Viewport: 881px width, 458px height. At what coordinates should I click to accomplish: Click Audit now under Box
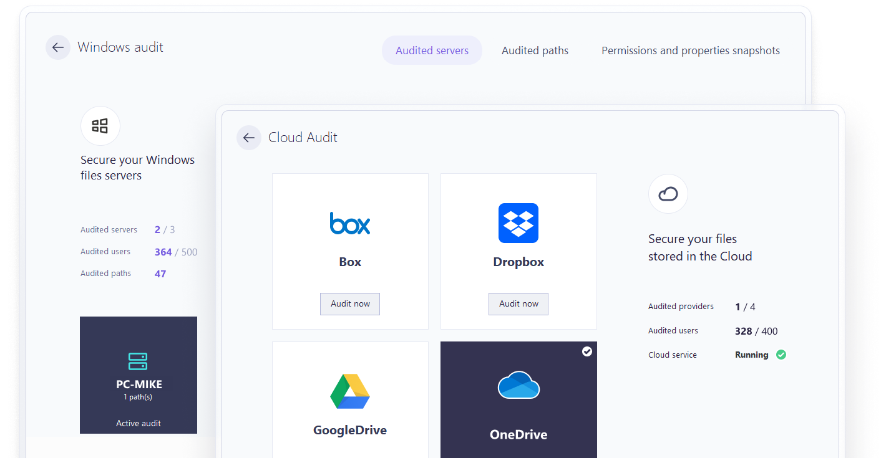coord(350,304)
